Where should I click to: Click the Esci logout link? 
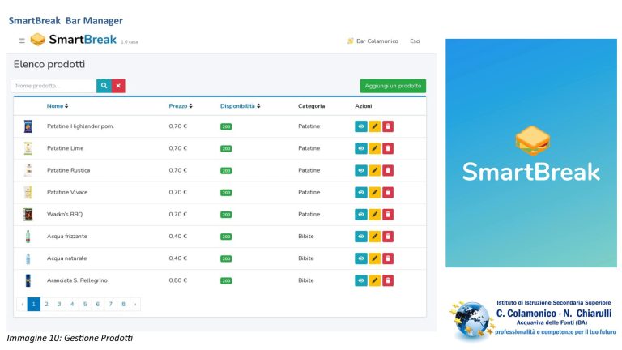(415, 41)
